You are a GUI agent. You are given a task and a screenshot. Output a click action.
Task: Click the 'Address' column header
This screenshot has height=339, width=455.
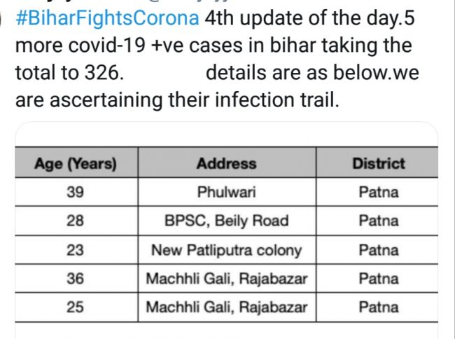226,164
